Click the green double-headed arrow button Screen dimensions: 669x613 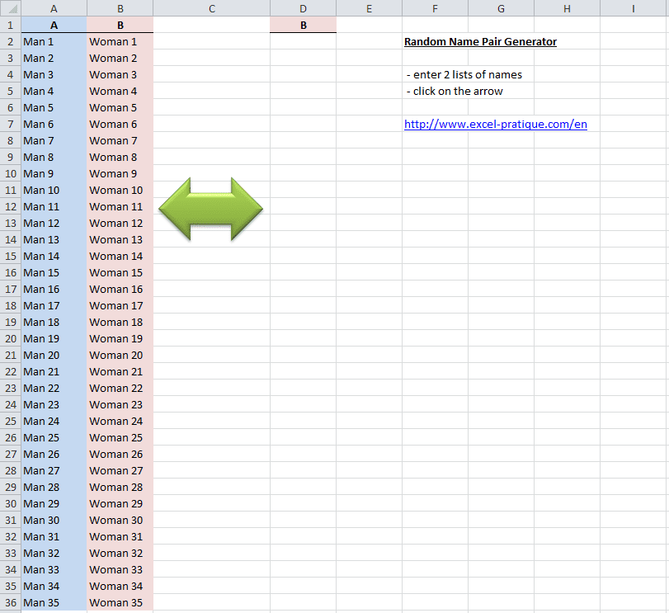click(x=211, y=209)
